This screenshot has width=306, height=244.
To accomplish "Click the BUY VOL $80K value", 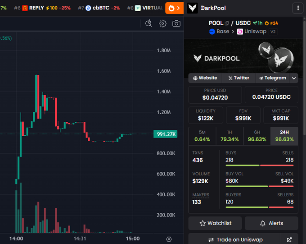I will click(232, 181).
